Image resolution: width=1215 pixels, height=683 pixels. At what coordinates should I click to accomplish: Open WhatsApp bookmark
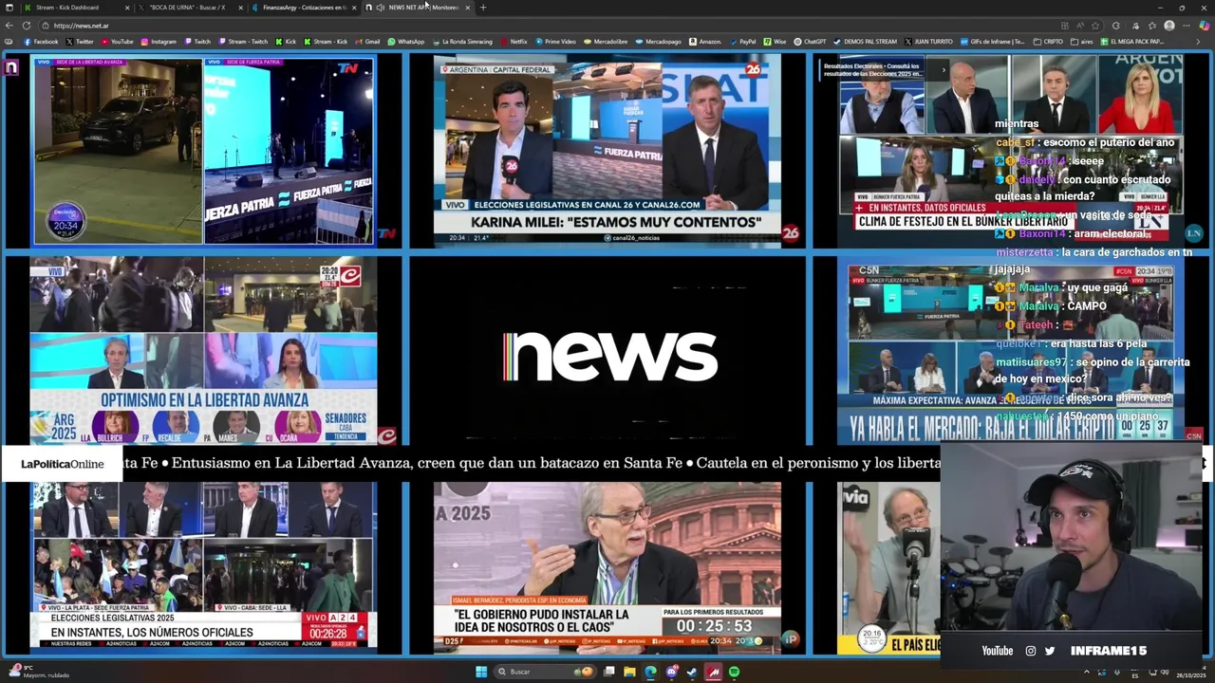tap(405, 42)
